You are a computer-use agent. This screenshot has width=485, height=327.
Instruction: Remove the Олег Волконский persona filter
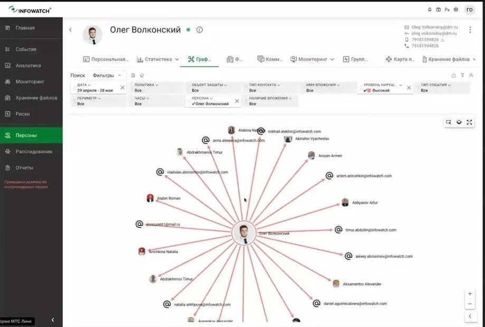(237, 101)
